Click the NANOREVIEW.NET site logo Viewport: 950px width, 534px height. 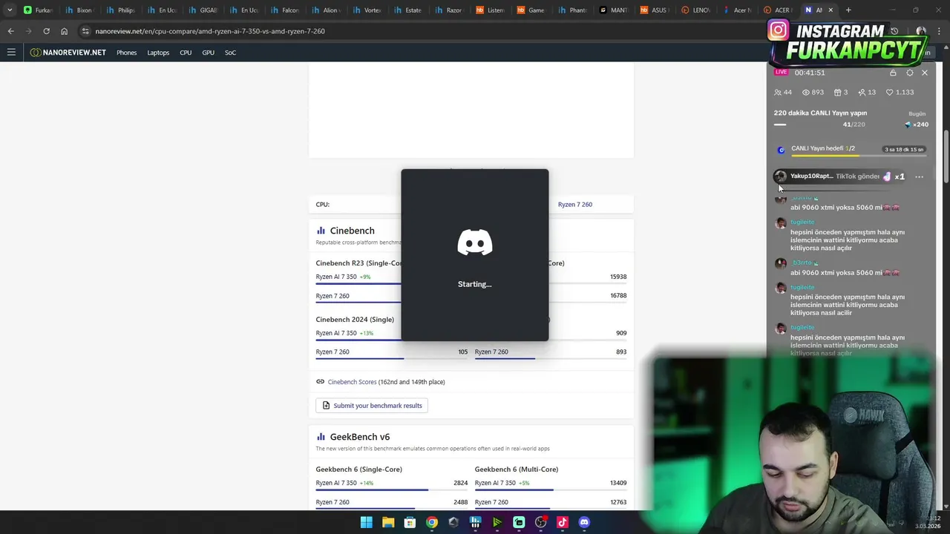click(x=68, y=53)
